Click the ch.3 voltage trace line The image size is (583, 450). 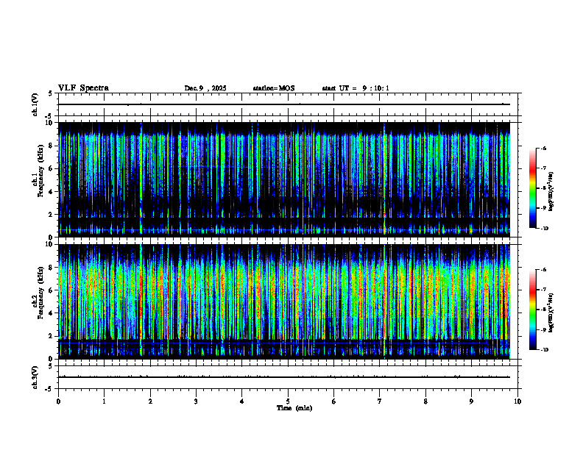click(284, 377)
